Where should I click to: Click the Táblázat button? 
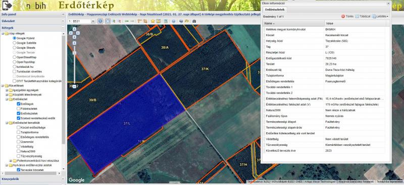[363, 17]
